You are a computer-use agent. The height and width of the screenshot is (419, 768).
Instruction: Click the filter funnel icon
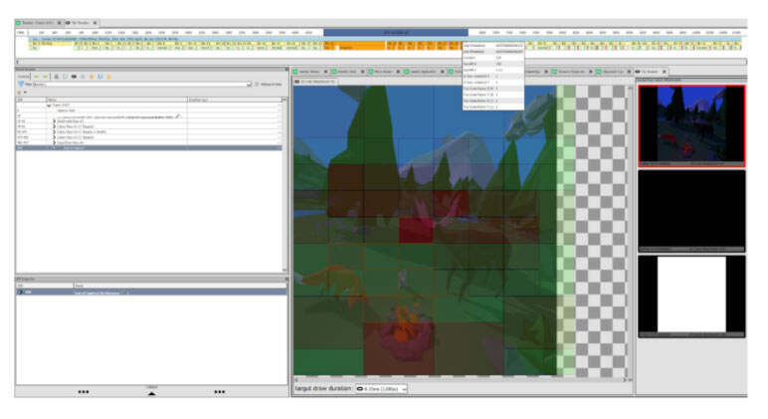[20, 85]
